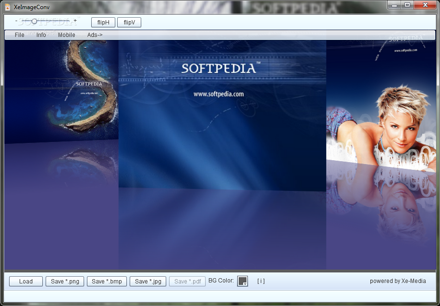Image resolution: width=440 pixels, height=306 pixels.
Task: Open the Ads-> menu
Action: pos(95,35)
